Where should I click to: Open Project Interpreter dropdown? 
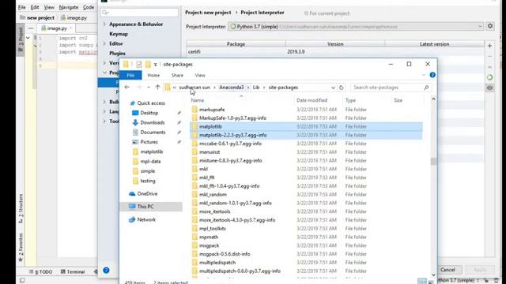[356, 26]
